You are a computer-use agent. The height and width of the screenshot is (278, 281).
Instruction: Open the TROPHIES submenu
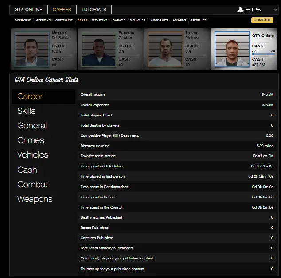point(199,20)
